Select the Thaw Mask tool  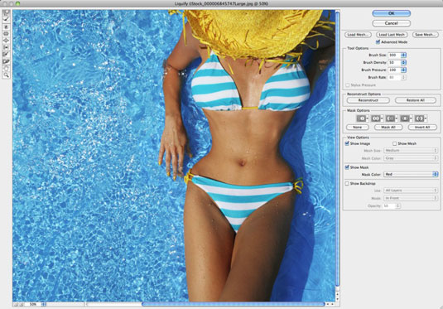coord(7,61)
